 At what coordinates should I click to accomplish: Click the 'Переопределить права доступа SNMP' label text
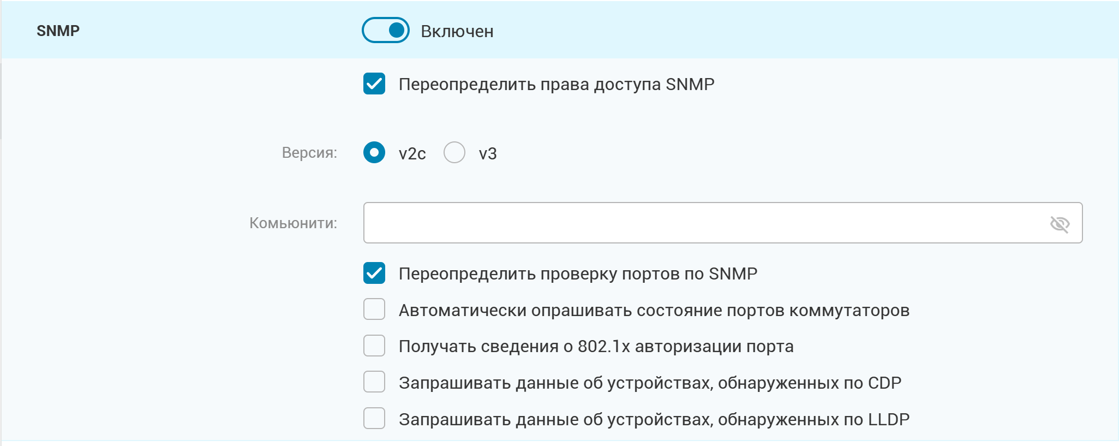coord(556,85)
